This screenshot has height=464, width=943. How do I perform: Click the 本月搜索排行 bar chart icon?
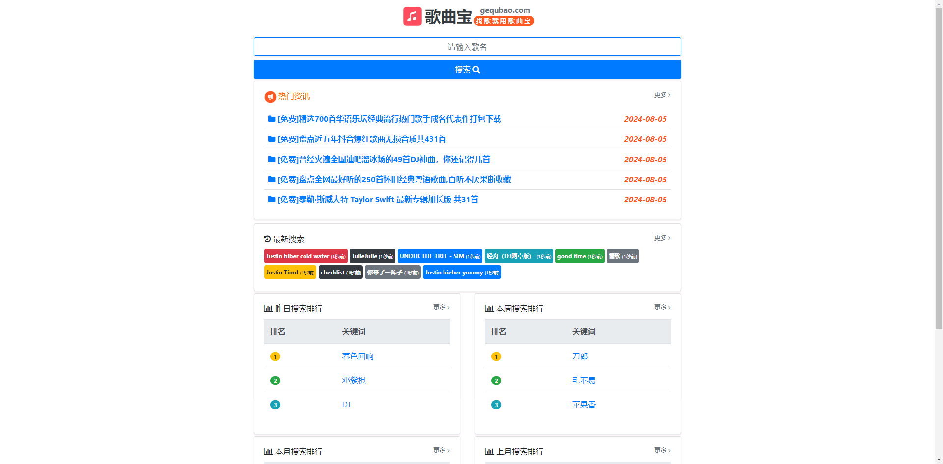pyautogui.click(x=268, y=451)
